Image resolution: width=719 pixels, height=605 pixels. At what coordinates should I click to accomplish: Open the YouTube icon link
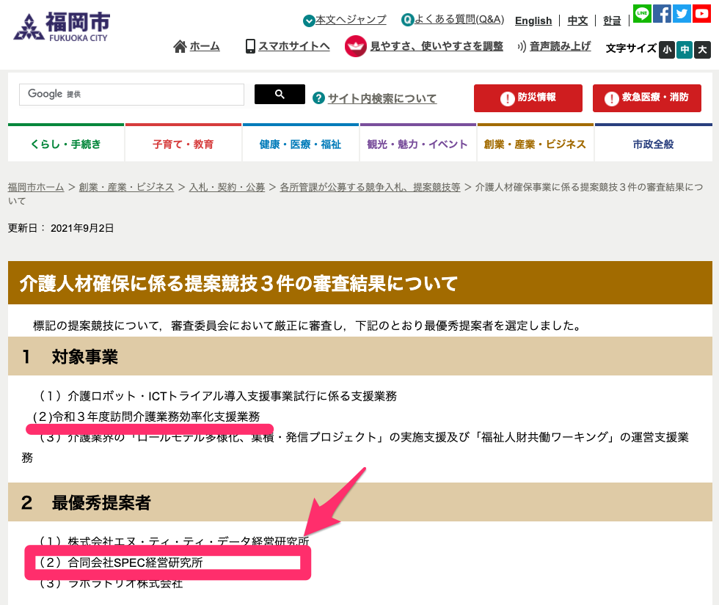point(701,13)
